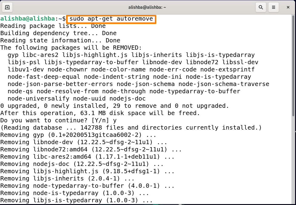
Task: Click the highlighted sudo apt-get autoremove command
Action: [111, 19]
